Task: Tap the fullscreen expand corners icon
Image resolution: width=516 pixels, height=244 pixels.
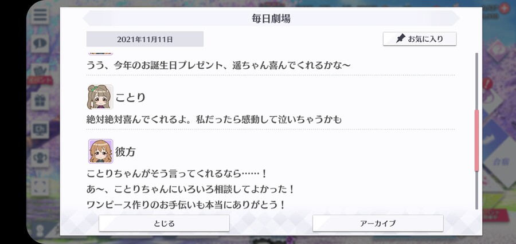Action: [x=40, y=187]
